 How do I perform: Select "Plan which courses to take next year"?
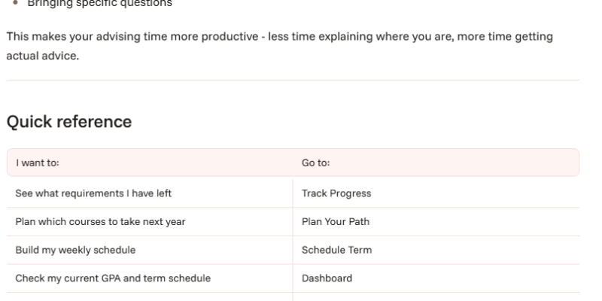150,222
